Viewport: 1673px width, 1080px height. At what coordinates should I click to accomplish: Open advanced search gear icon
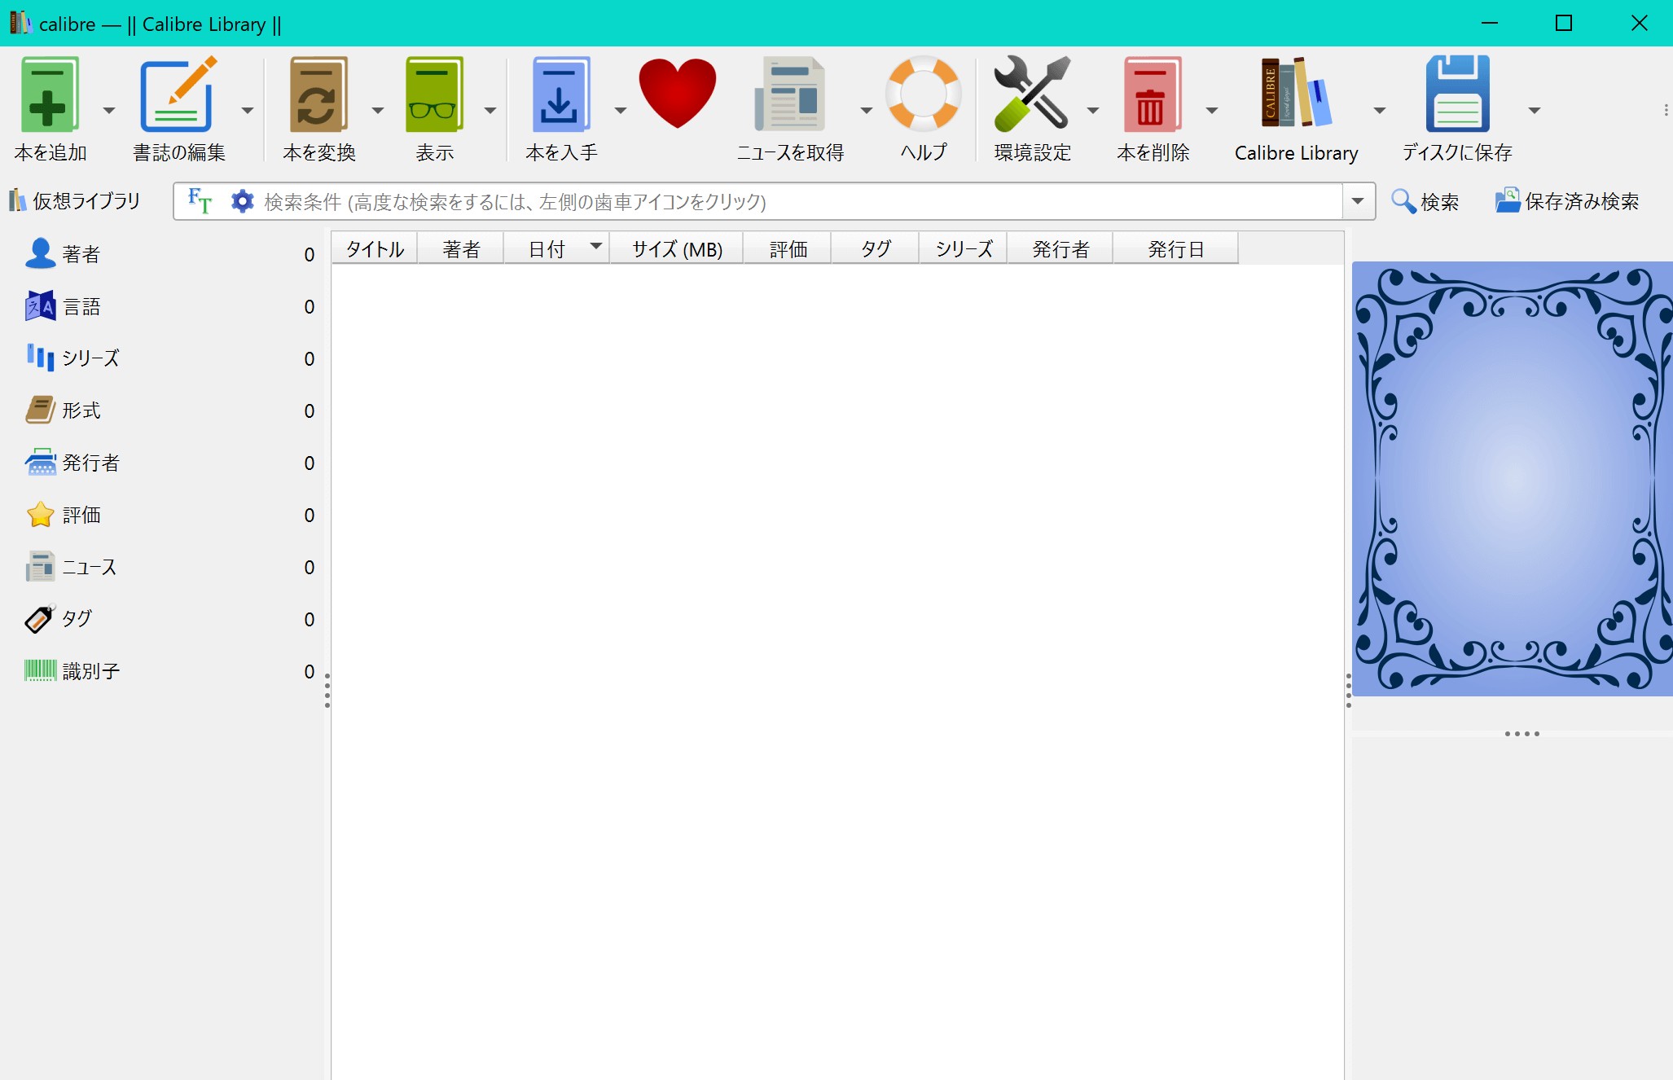point(242,200)
